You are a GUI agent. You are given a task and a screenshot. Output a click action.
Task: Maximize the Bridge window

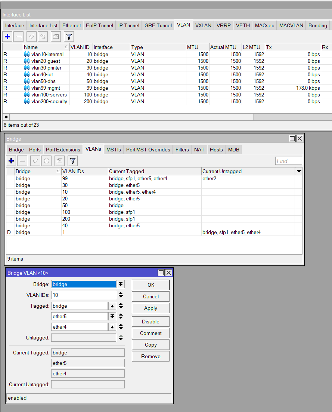[x=292, y=139]
